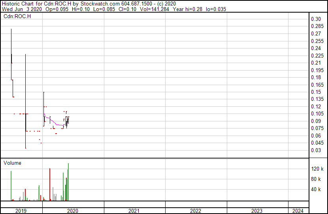This screenshot has width=328, height=214.
Task: Click the 0.24 price axis label
Action: [x=316, y=48]
